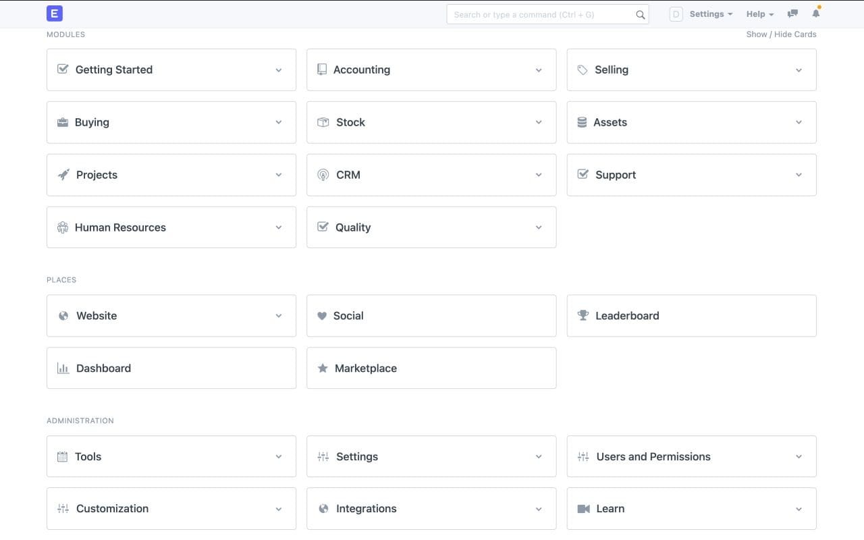Click the ERPNext logo in the top bar
864x540 pixels.
tap(54, 13)
